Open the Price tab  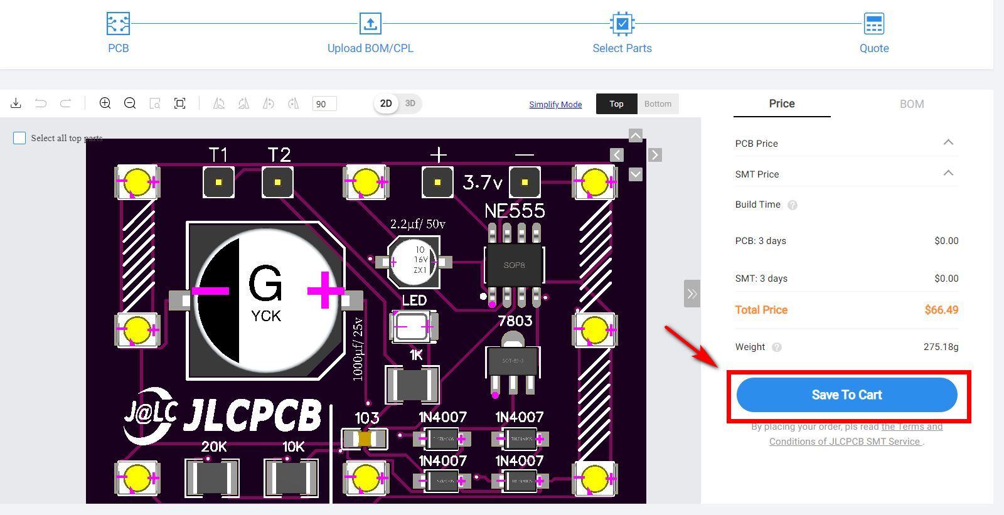(782, 104)
